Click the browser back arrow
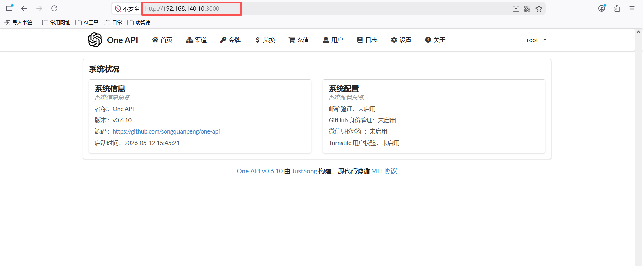643x266 pixels. click(x=24, y=8)
